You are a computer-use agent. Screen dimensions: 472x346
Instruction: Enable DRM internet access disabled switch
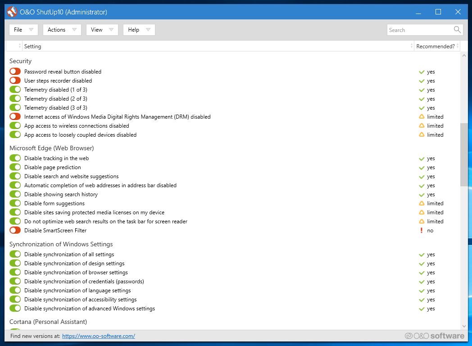pos(15,117)
